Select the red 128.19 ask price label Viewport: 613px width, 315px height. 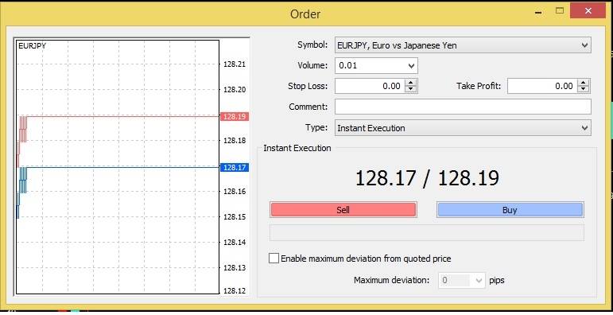click(235, 116)
